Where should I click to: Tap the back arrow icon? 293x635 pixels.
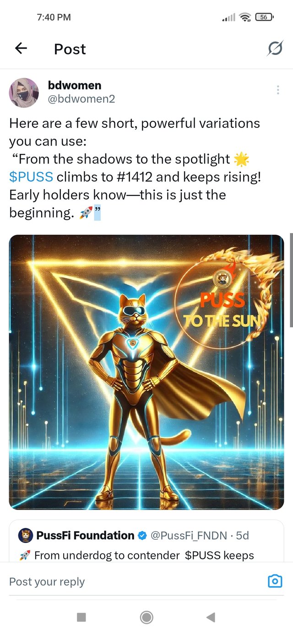[x=21, y=48]
